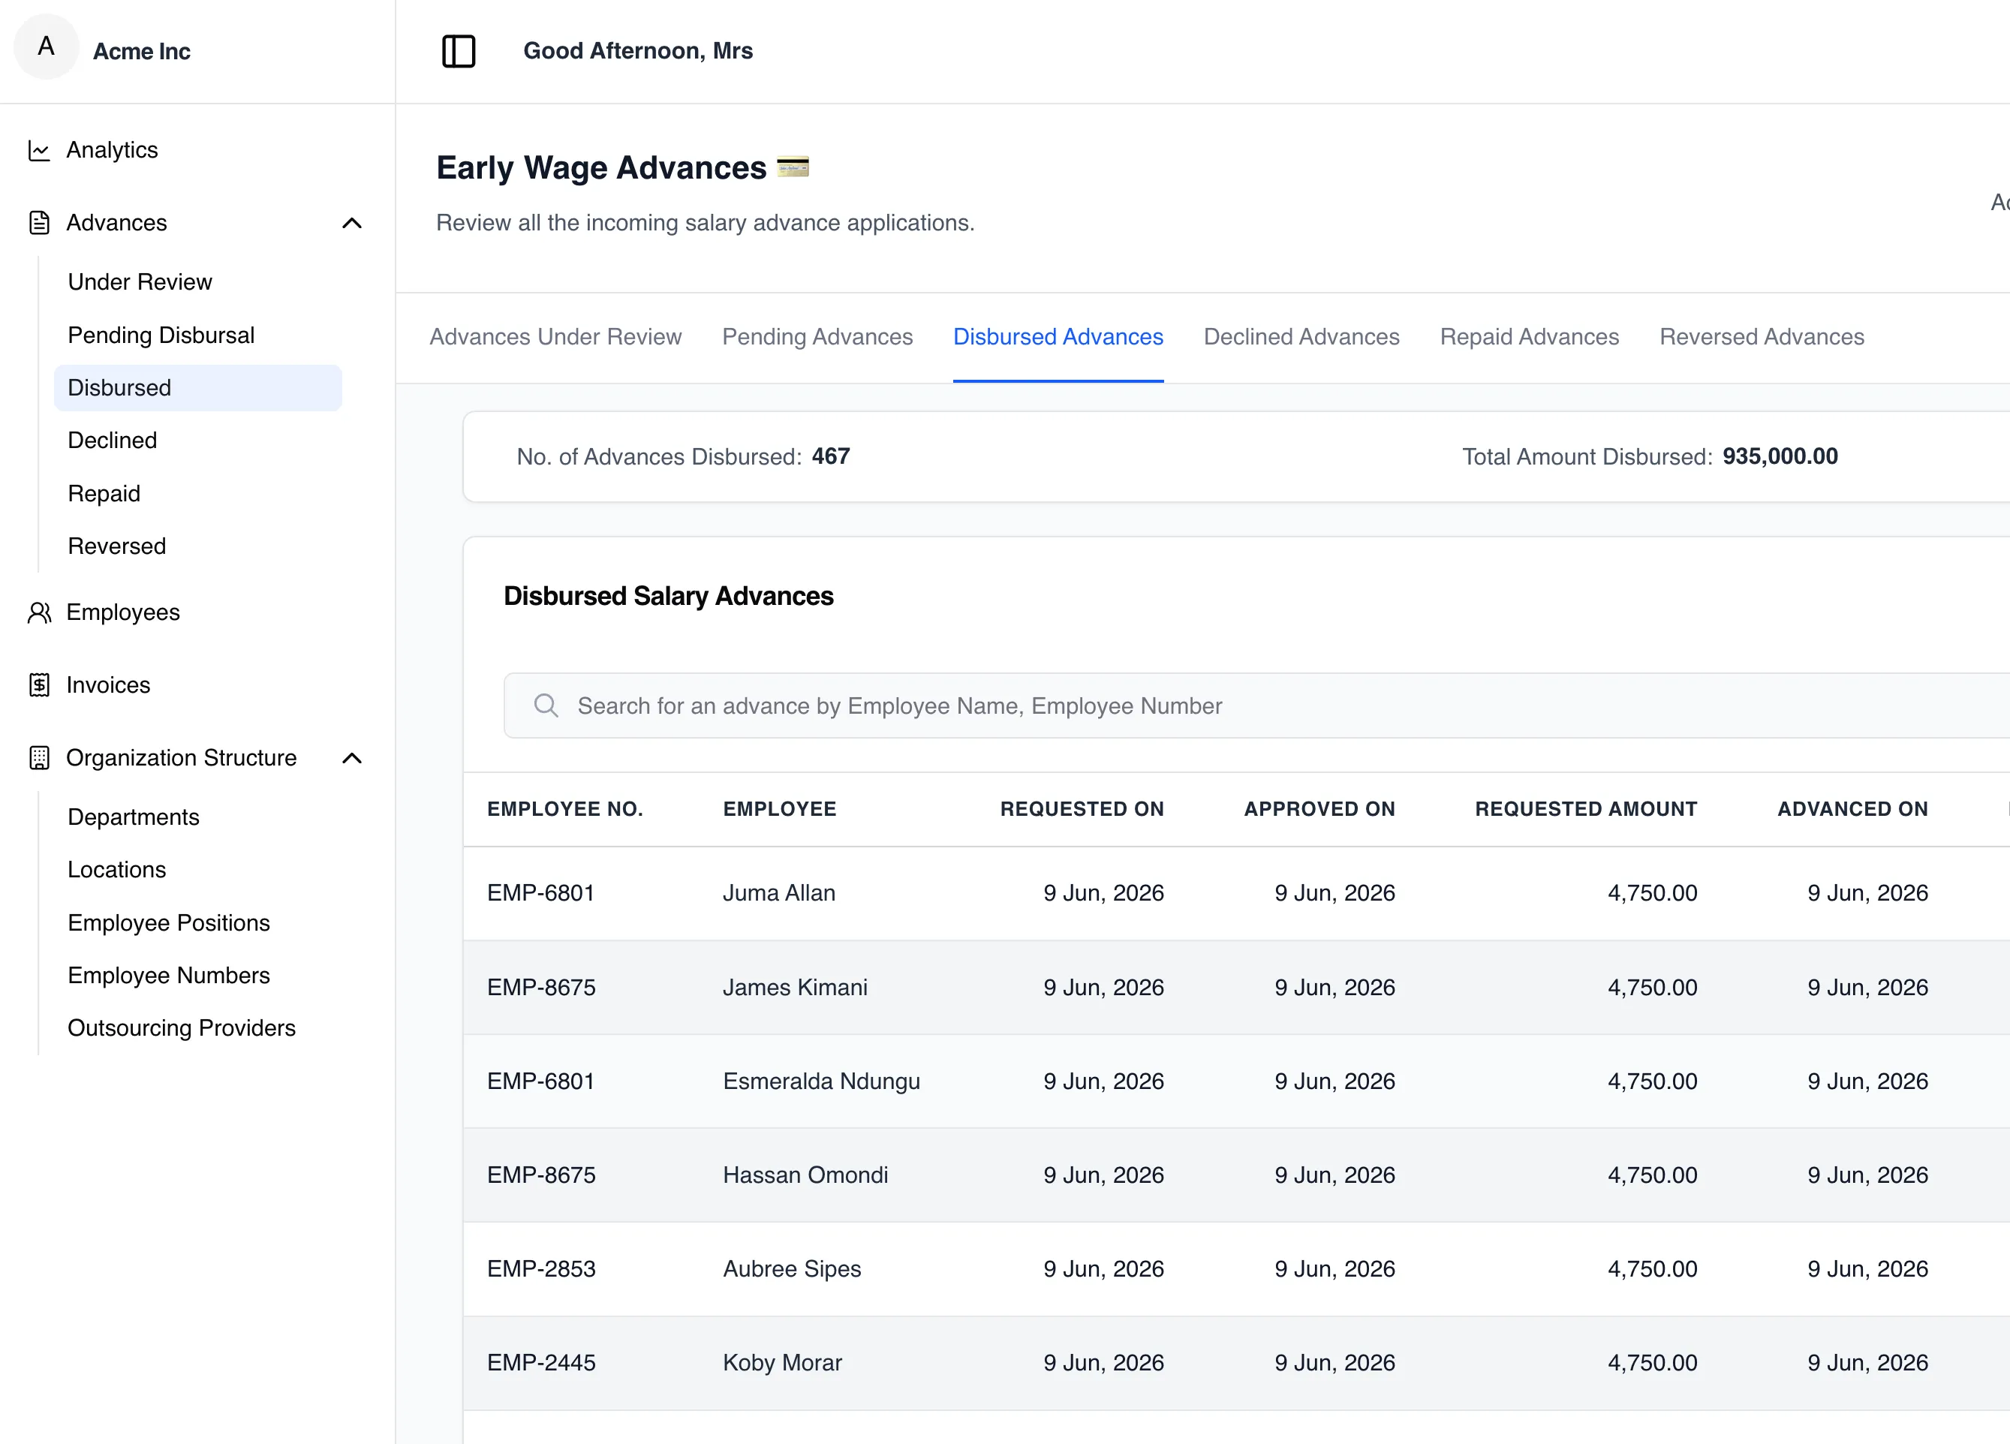Click the Employees people icon

pyautogui.click(x=39, y=612)
